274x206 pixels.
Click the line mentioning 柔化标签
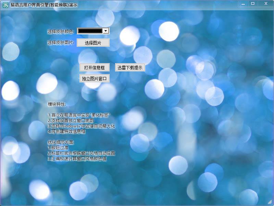(79, 115)
